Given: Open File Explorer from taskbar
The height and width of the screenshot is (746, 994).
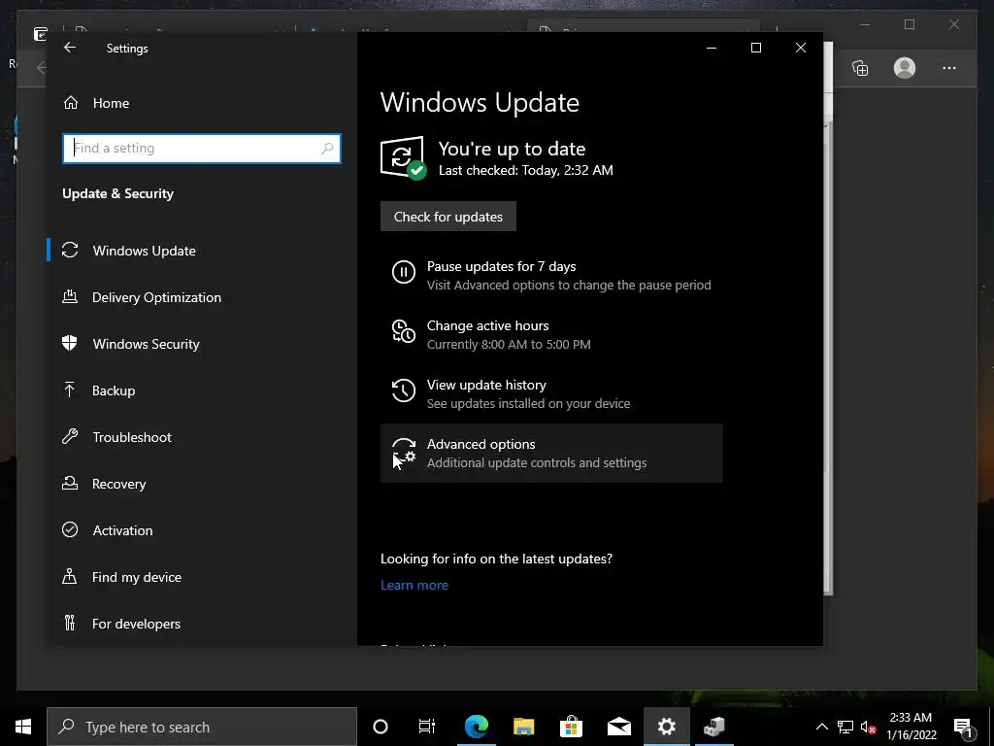Looking at the screenshot, I should pyautogui.click(x=523, y=727).
